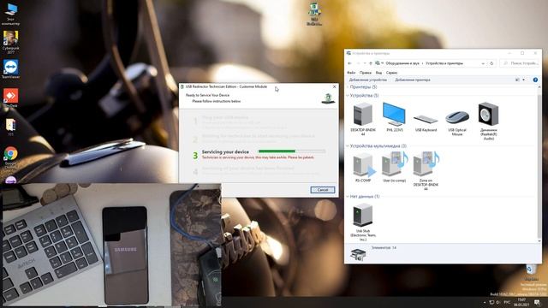Click the taskbar clock showing date and time
The width and height of the screenshot is (548, 308).
521,302
